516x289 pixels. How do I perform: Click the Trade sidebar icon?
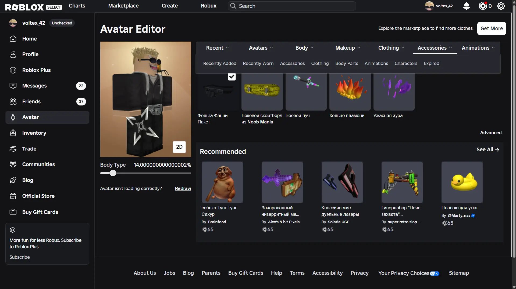tap(13, 149)
